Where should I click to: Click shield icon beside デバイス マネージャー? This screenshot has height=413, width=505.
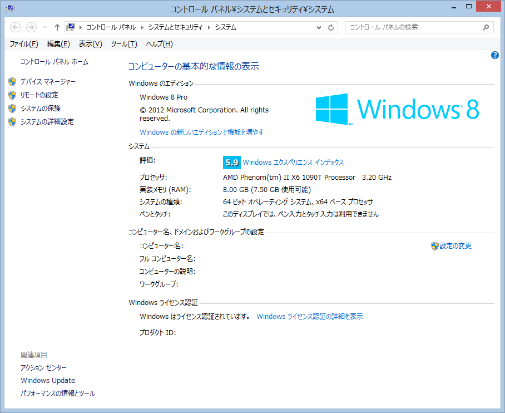coord(12,82)
